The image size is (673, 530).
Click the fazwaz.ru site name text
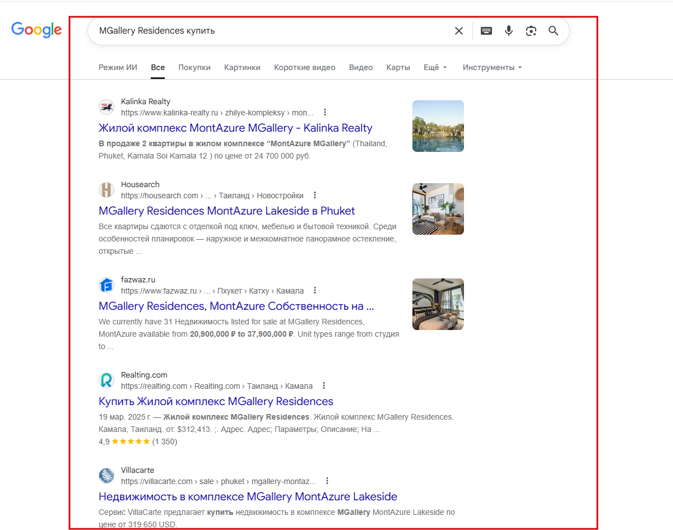[x=138, y=280]
